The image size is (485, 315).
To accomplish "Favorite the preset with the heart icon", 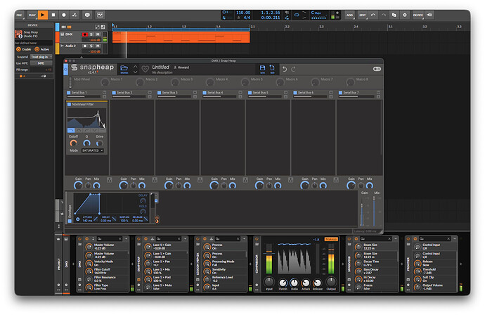I will click(x=145, y=69).
